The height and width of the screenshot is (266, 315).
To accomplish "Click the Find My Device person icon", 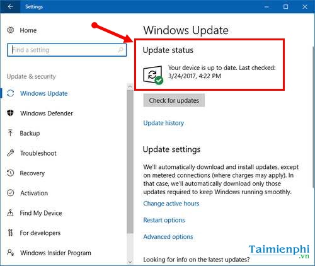I will click(10, 213).
